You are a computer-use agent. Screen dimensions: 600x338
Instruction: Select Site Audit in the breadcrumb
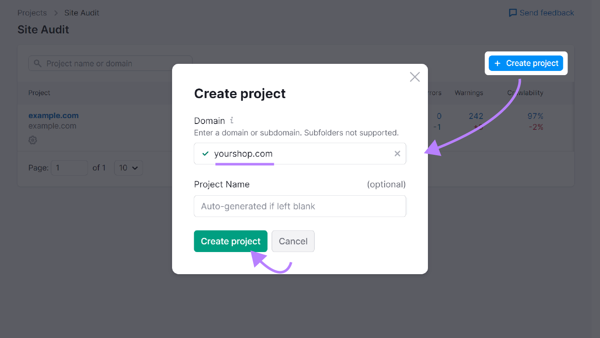coord(82,13)
